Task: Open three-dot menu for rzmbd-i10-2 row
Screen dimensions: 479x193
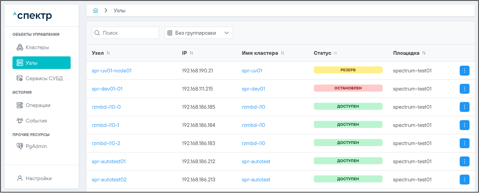Action: click(464, 143)
